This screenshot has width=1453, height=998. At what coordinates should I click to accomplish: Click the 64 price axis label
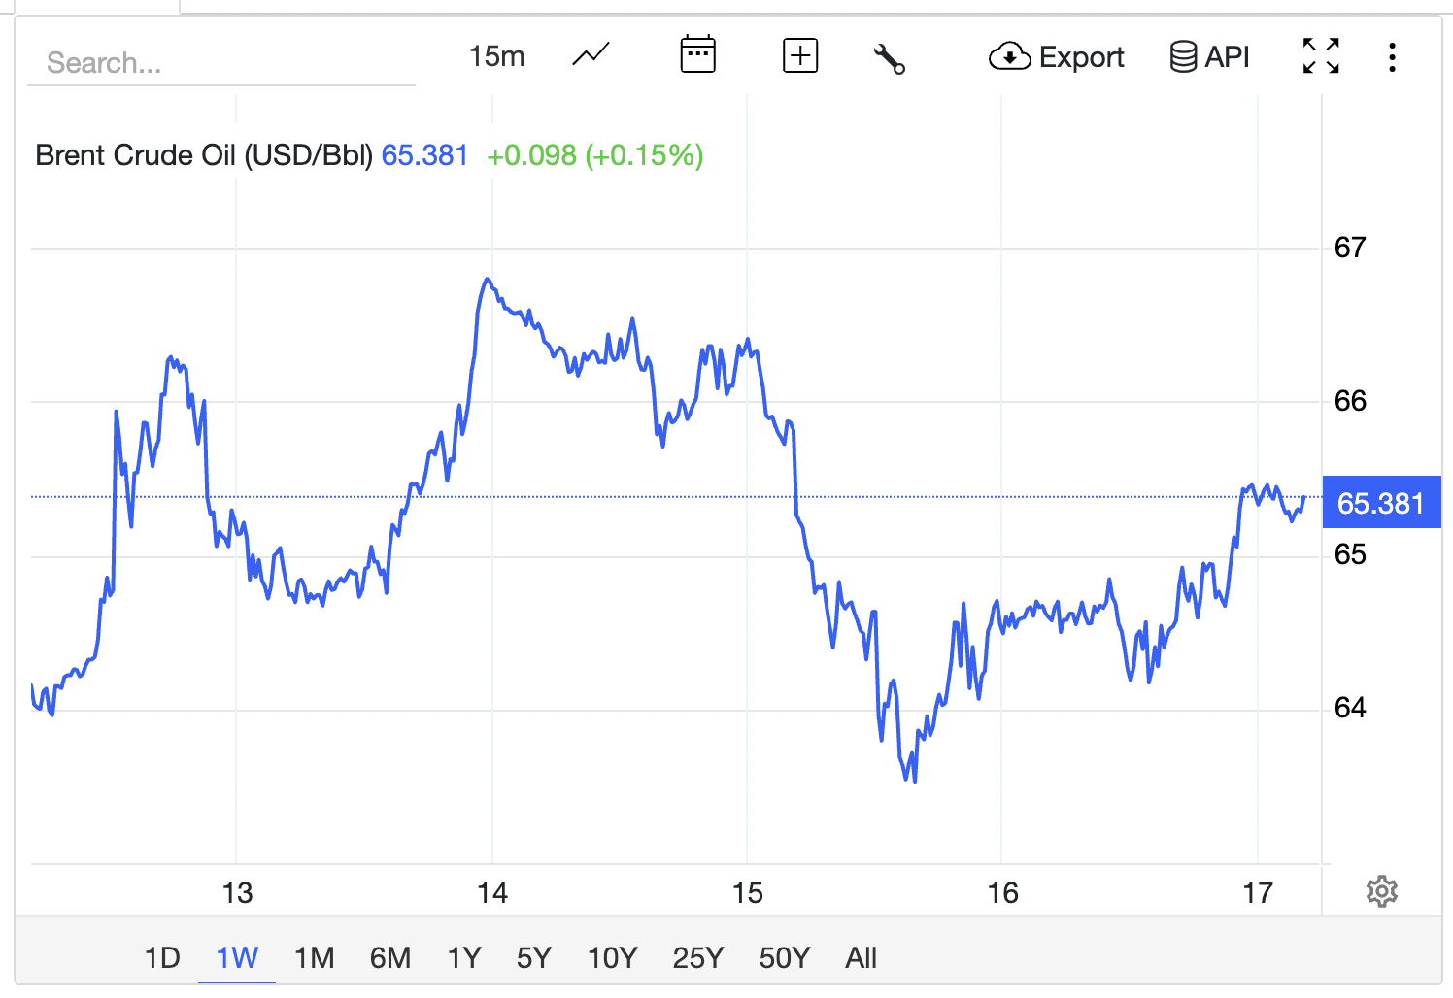(1350, 708)
